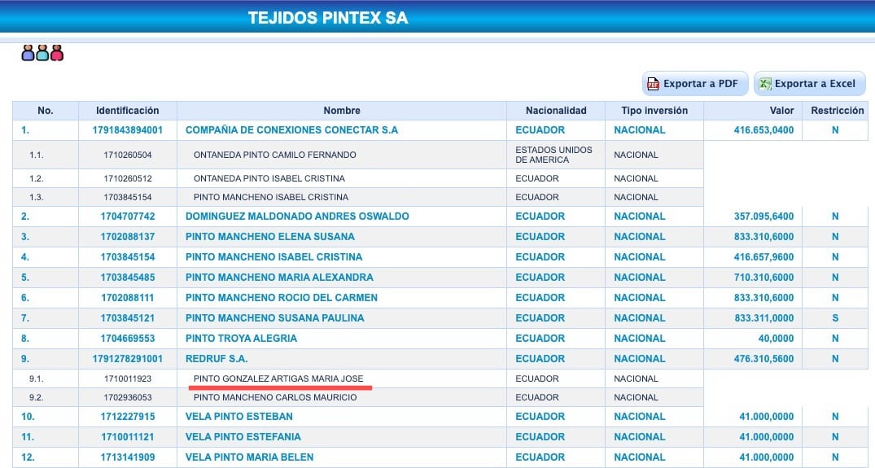The height and width of the screenshot is (468, 875).
Task: Select sub-row 1.3 PINTO MANCHENO ISABEL CRISTINA
Action: point(271,198)
